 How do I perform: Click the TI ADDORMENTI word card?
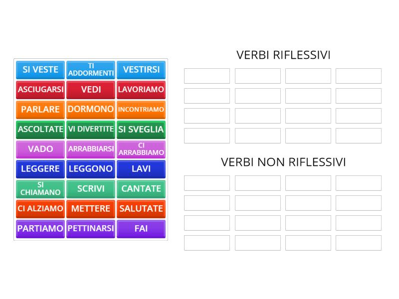[91, 70]
